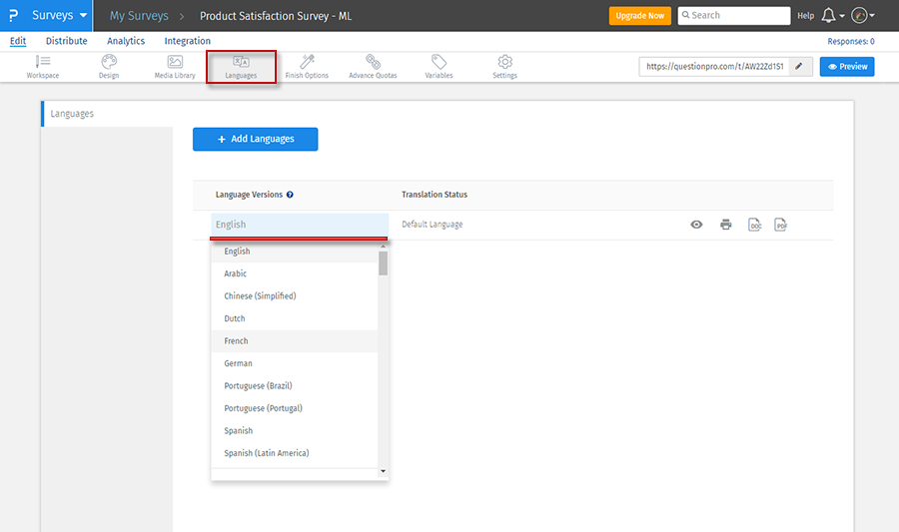The height and width of the screenshot is (532, 899).
Task: Switch to the Distribute tab
Action: (x=66, y=41)
